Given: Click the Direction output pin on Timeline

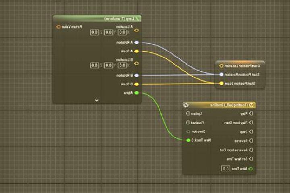Looking at the screenshot, I should point(188,131).
